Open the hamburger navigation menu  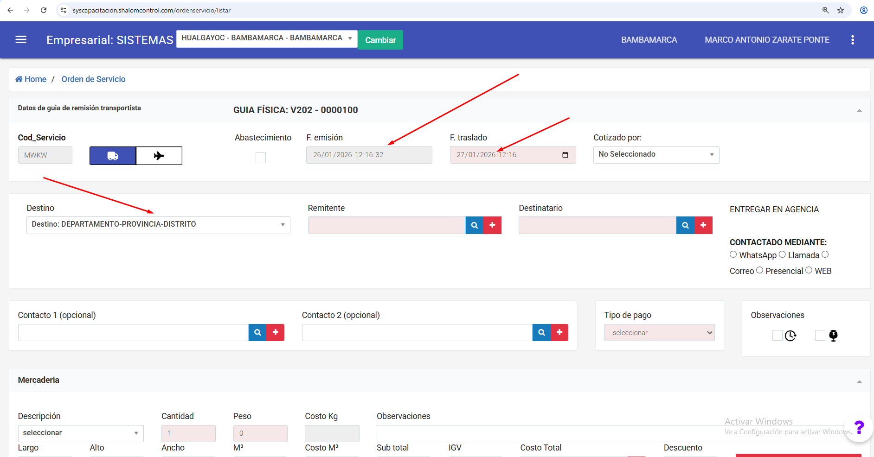(21, 40)
